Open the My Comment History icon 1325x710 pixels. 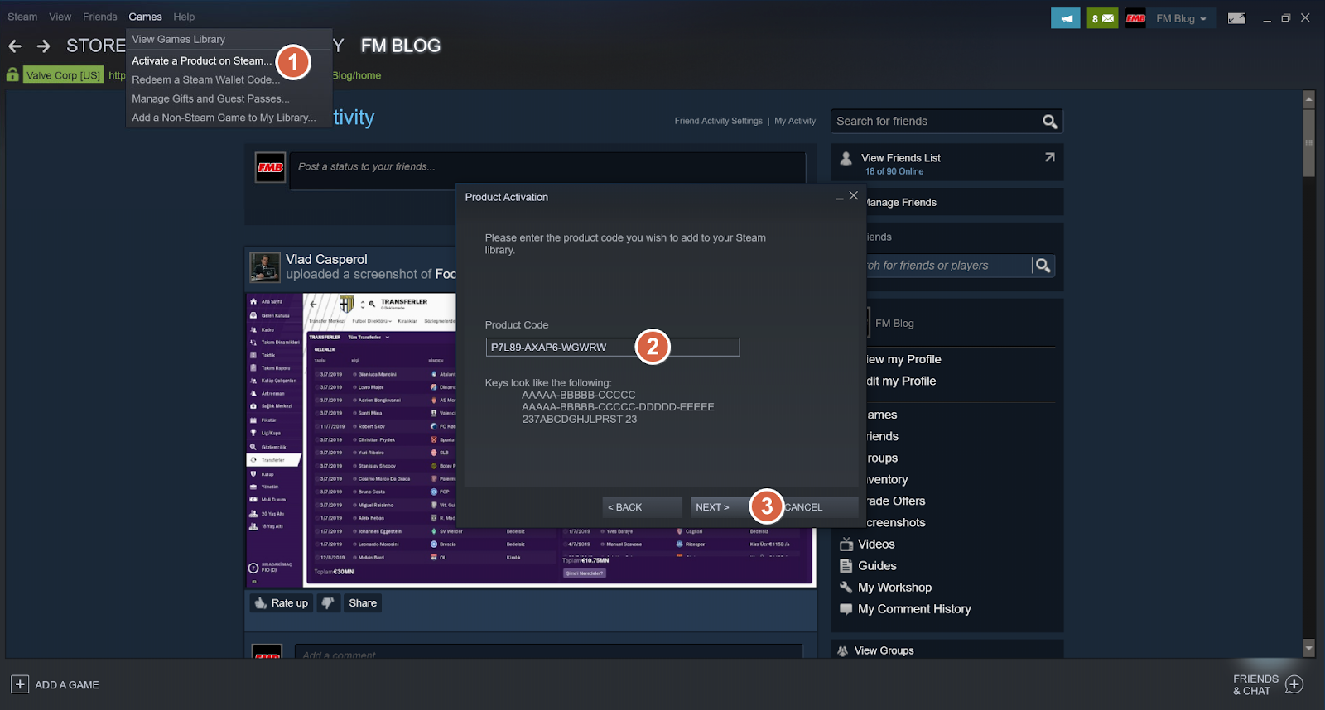(846, 609)
